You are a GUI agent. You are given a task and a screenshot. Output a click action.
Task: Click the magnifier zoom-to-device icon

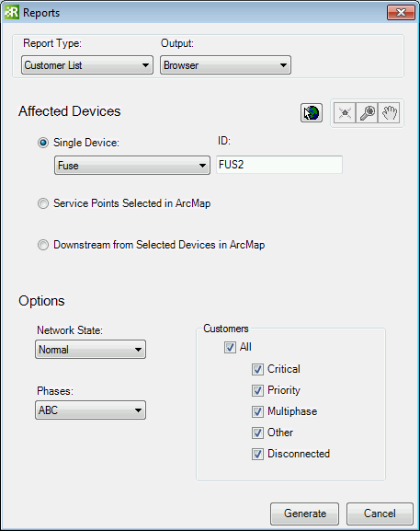[367, 113]
